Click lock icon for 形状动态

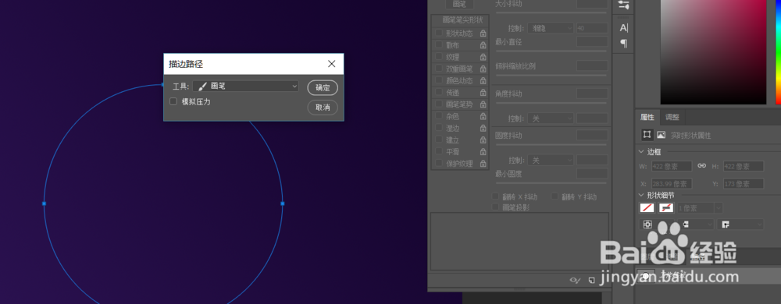(483, 34)
